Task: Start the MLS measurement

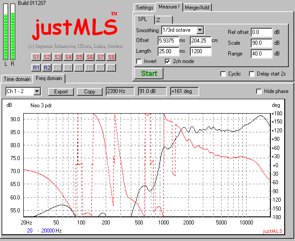Action: [149, 73]
